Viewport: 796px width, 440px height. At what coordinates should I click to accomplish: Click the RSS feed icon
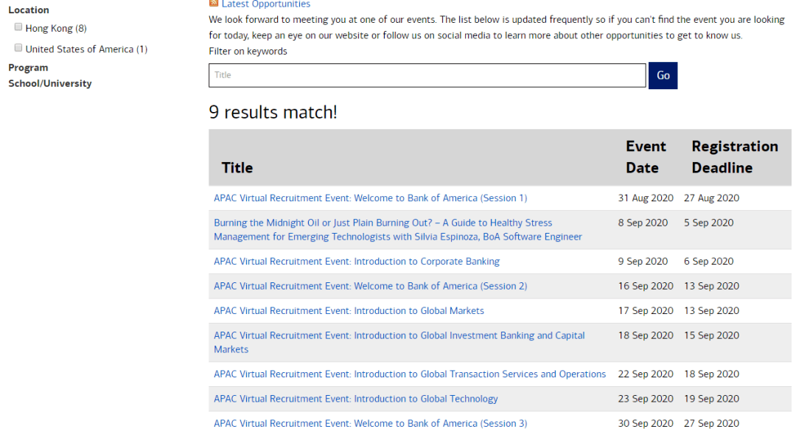tap(213, 3)
